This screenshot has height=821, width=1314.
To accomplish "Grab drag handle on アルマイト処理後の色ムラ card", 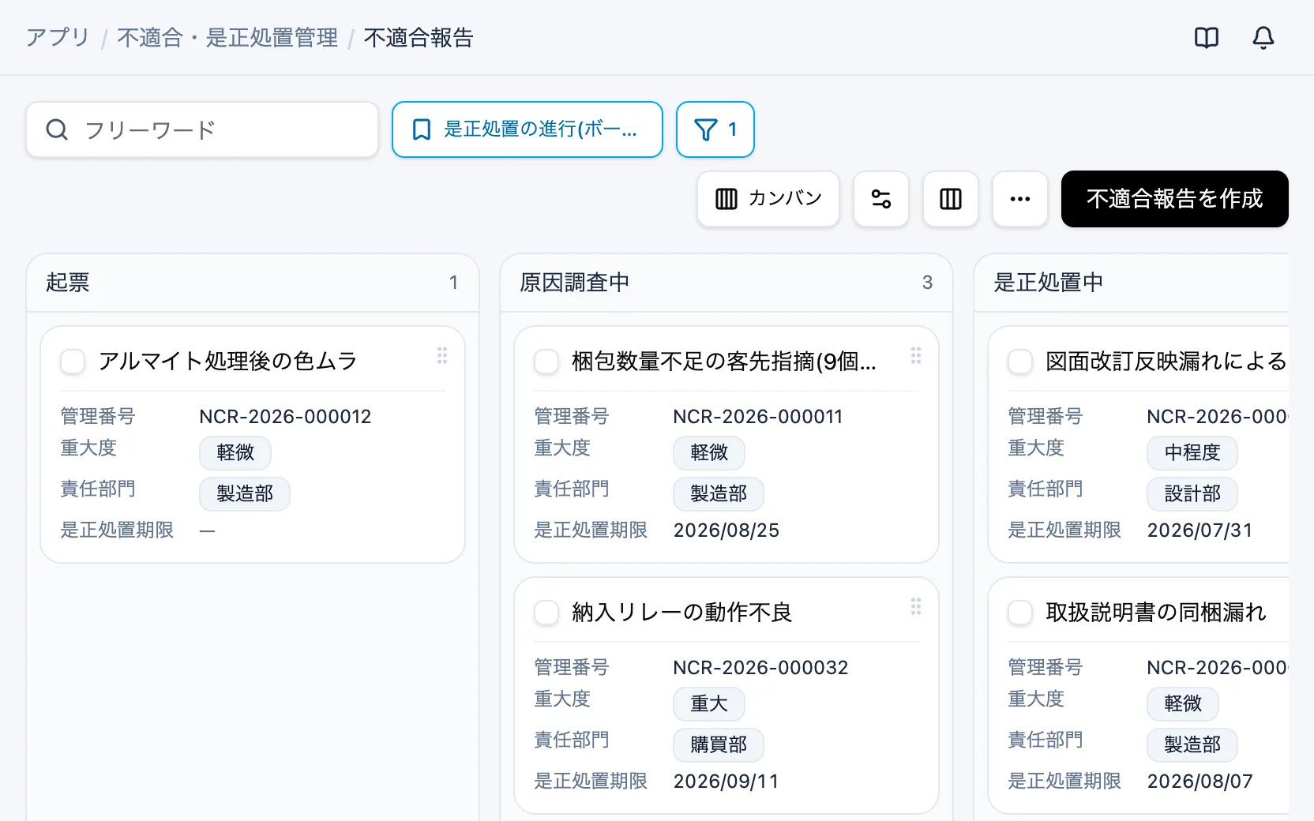I will 442,355.
